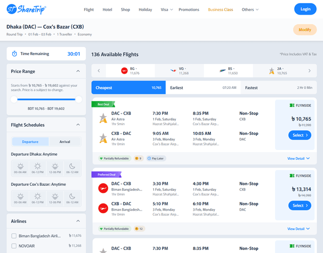Click the 30:01 countdown timer value
This screenshot has width=323, height=253.
74,54
